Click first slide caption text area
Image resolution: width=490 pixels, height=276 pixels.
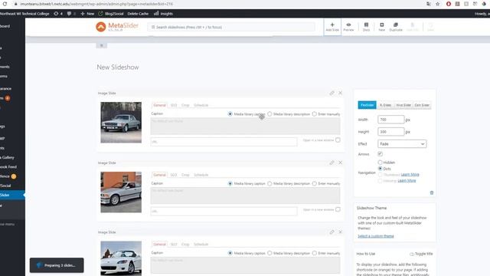pos(245,126)
